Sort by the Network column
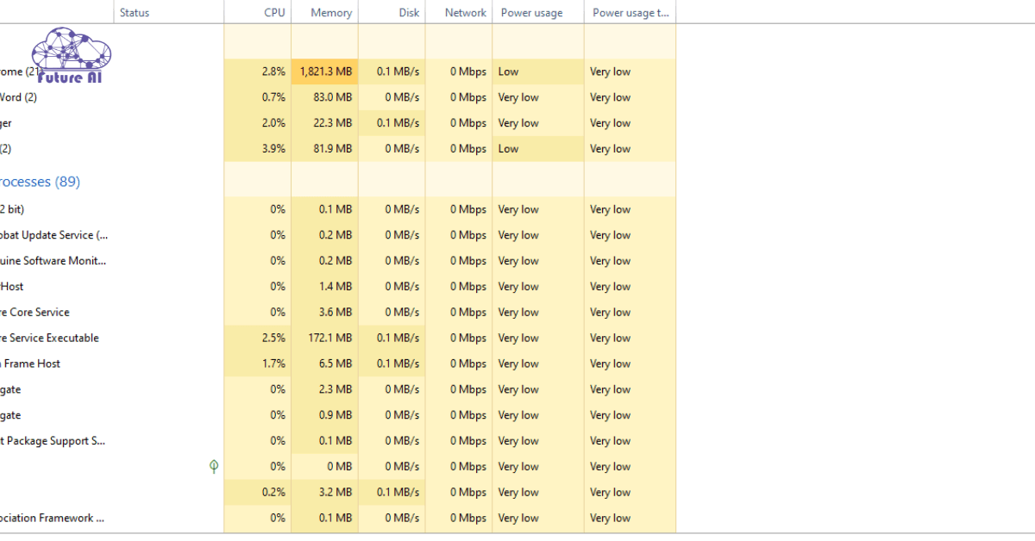The width and height of the screenshot is (1035, 541). (x=465, y=13)
